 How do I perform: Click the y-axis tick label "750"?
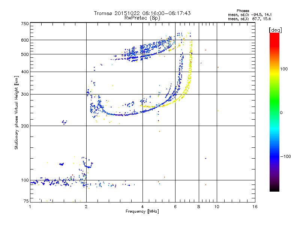coord(25,24)
